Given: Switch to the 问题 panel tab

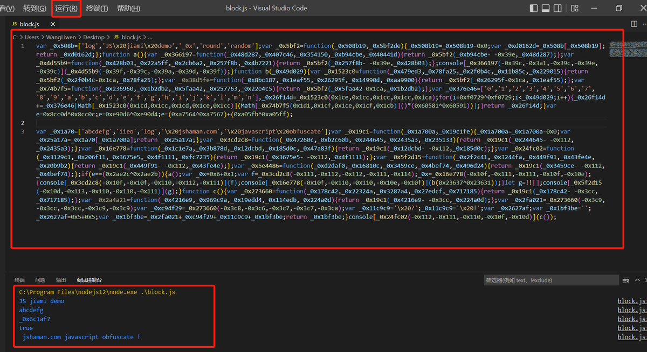Looking at the screenshot, I should tap(40, 280).
